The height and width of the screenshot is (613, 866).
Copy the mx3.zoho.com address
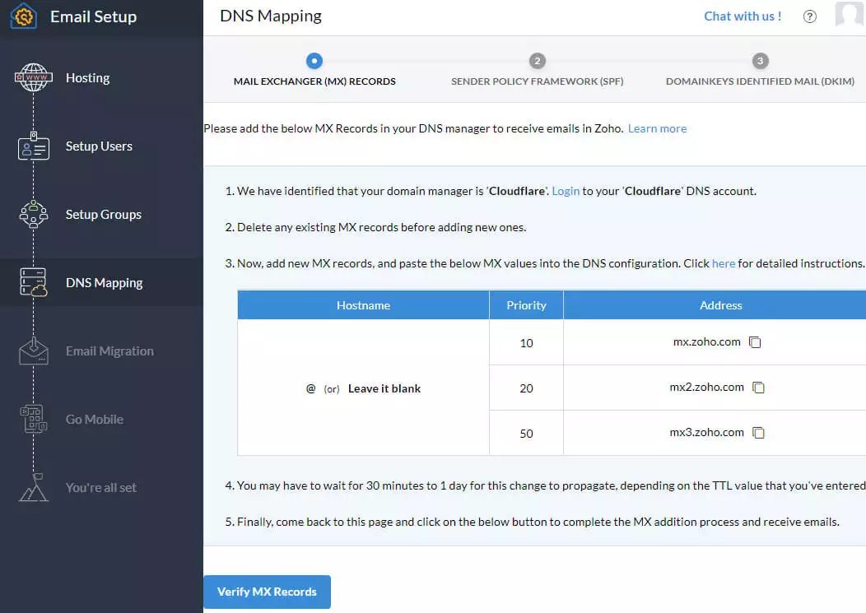(758, 433)
